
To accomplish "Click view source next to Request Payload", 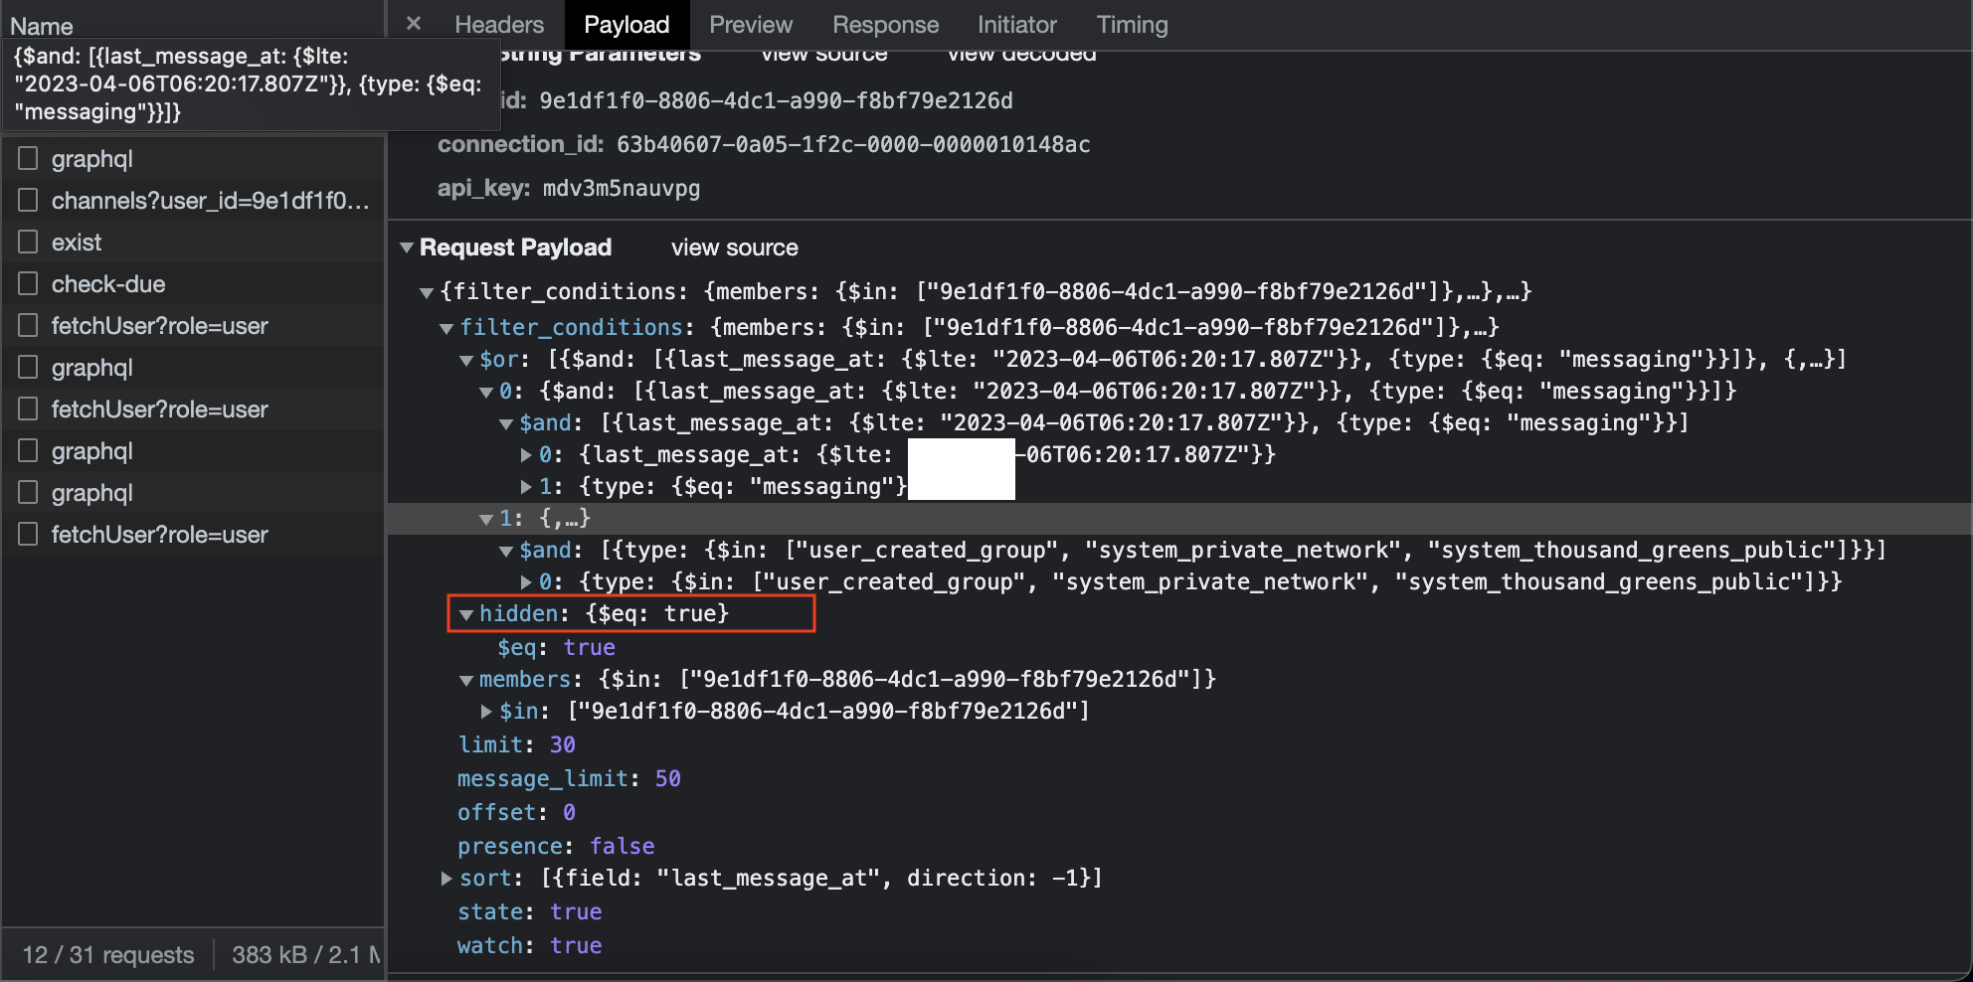I will pos(735,247).
